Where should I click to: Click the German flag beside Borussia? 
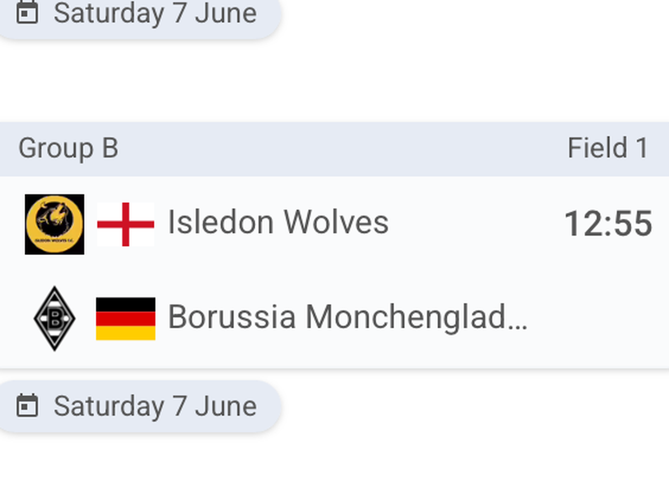[125, 318]
